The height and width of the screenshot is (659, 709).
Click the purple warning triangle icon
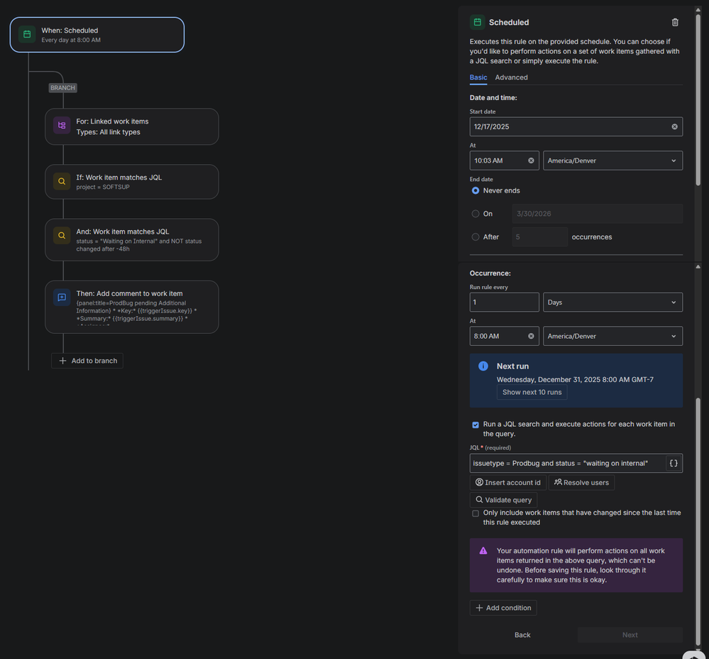[x=483, y=550]
